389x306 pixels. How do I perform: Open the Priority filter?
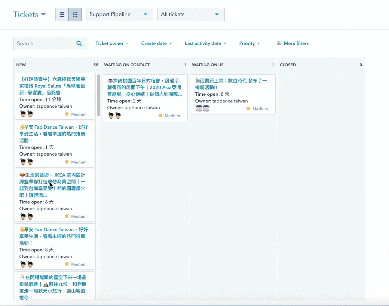pyautogui.click(x=249, y=43)
